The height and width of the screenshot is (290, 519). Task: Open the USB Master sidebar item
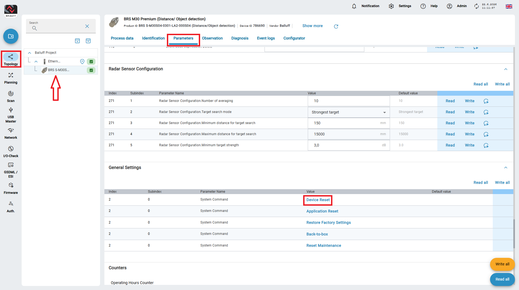11,115
